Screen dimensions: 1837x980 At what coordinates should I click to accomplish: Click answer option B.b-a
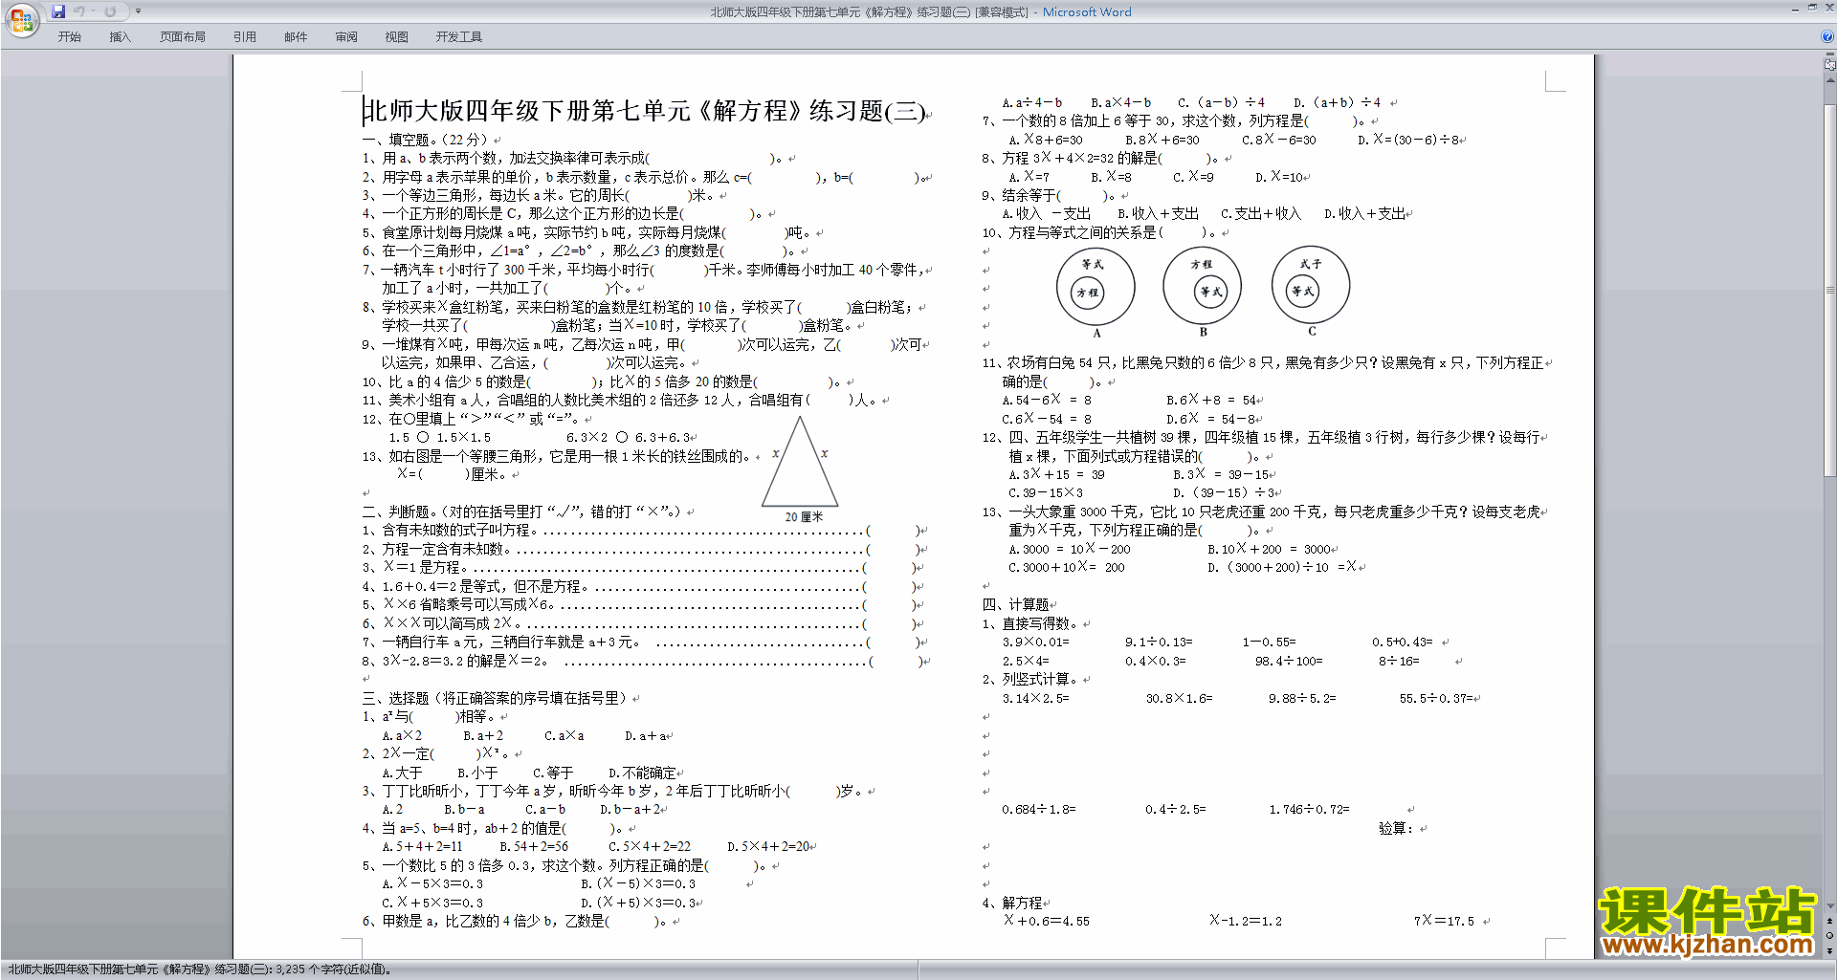[464, 809]
